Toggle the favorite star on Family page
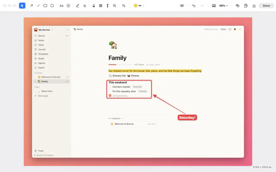 pos(235,29)
